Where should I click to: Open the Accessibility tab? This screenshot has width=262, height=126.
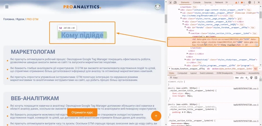pyautogui.click(x=254, y=73)
